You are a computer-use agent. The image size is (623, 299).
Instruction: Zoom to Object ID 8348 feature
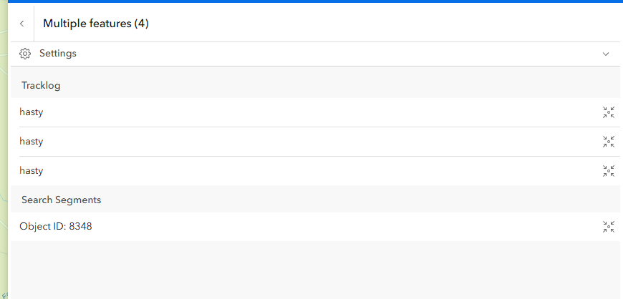click(609, 227)
